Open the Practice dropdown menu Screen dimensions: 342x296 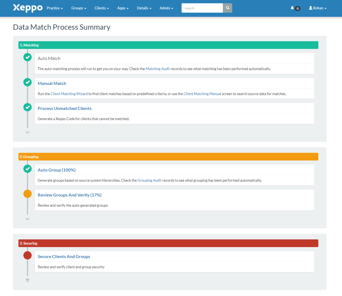point(55,8)
